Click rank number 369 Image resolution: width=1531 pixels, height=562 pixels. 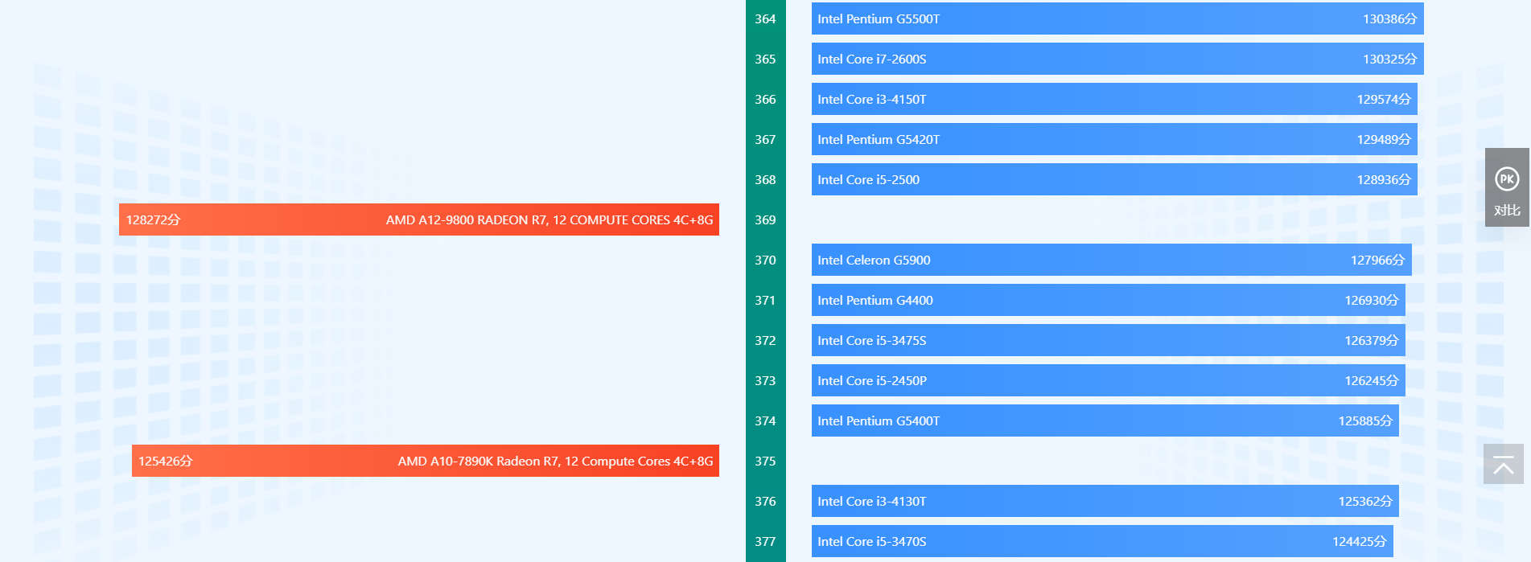[765, 219]
